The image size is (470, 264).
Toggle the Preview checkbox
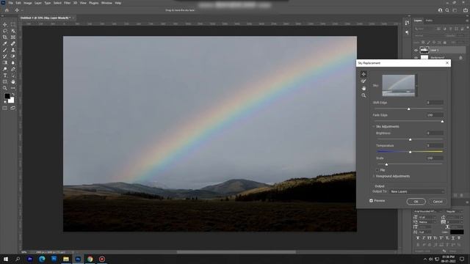(371, 200)
